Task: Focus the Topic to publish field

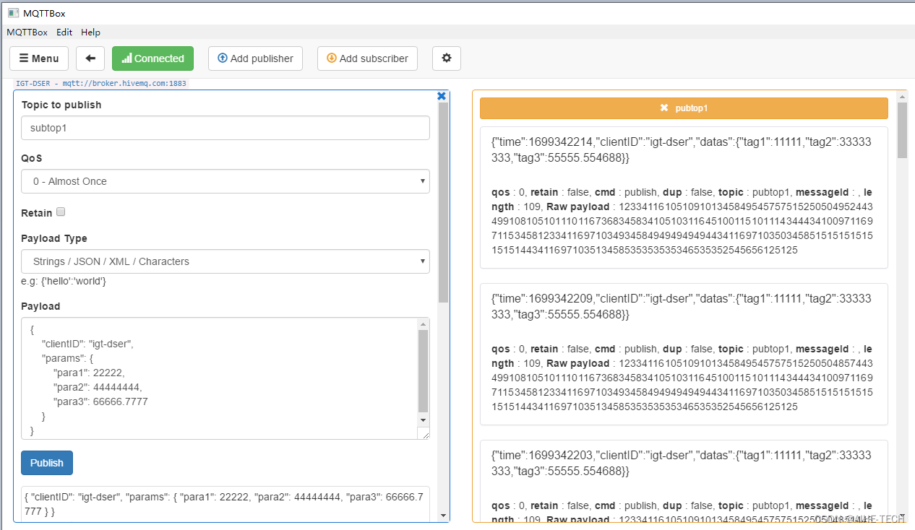Action: 225,128
